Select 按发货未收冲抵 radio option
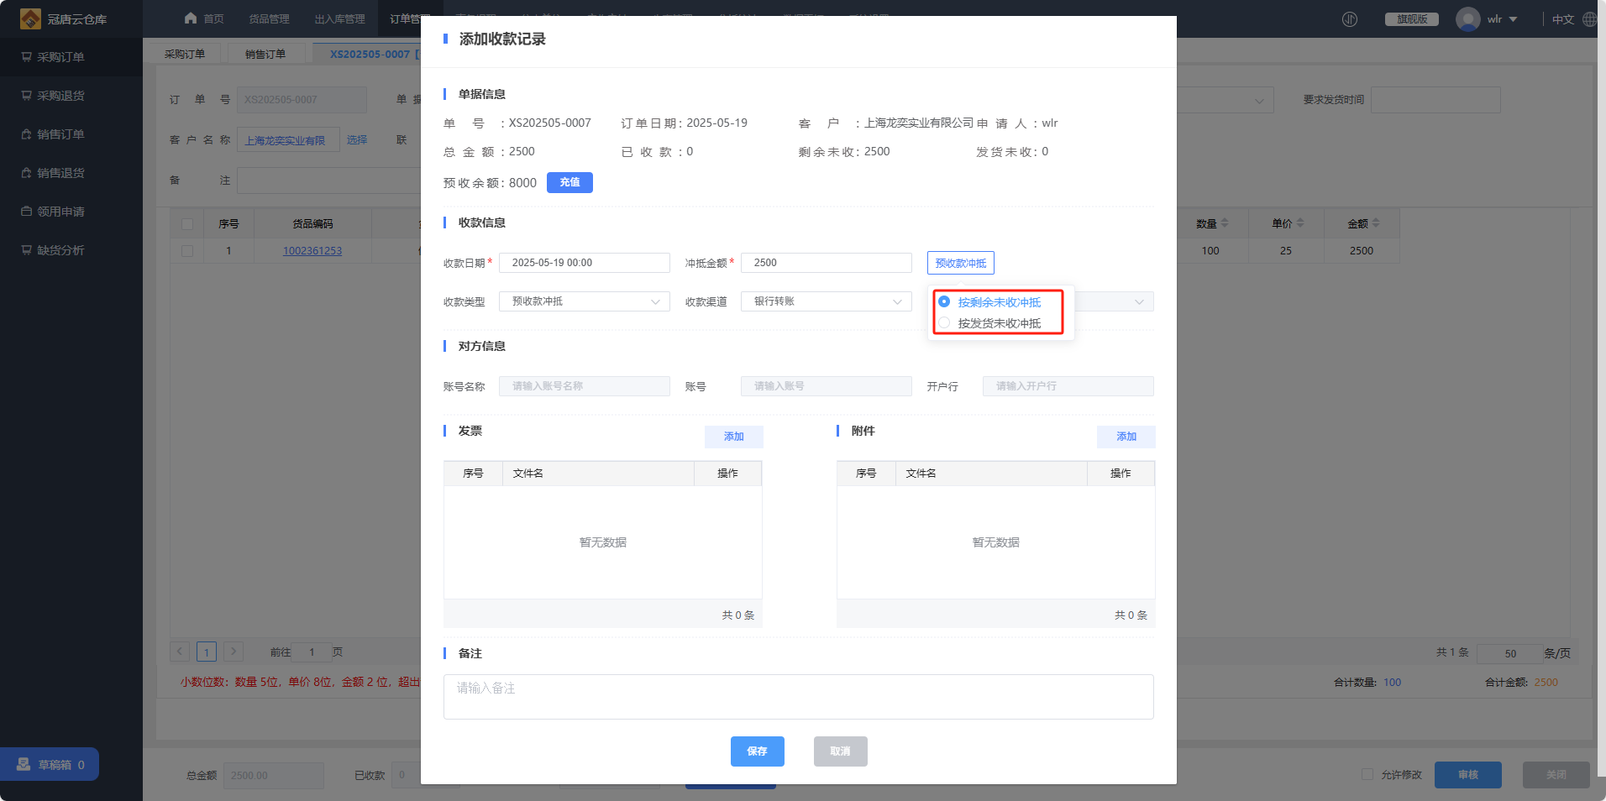The height and width of the screenshot is (801, 1606). coord(944,323)
